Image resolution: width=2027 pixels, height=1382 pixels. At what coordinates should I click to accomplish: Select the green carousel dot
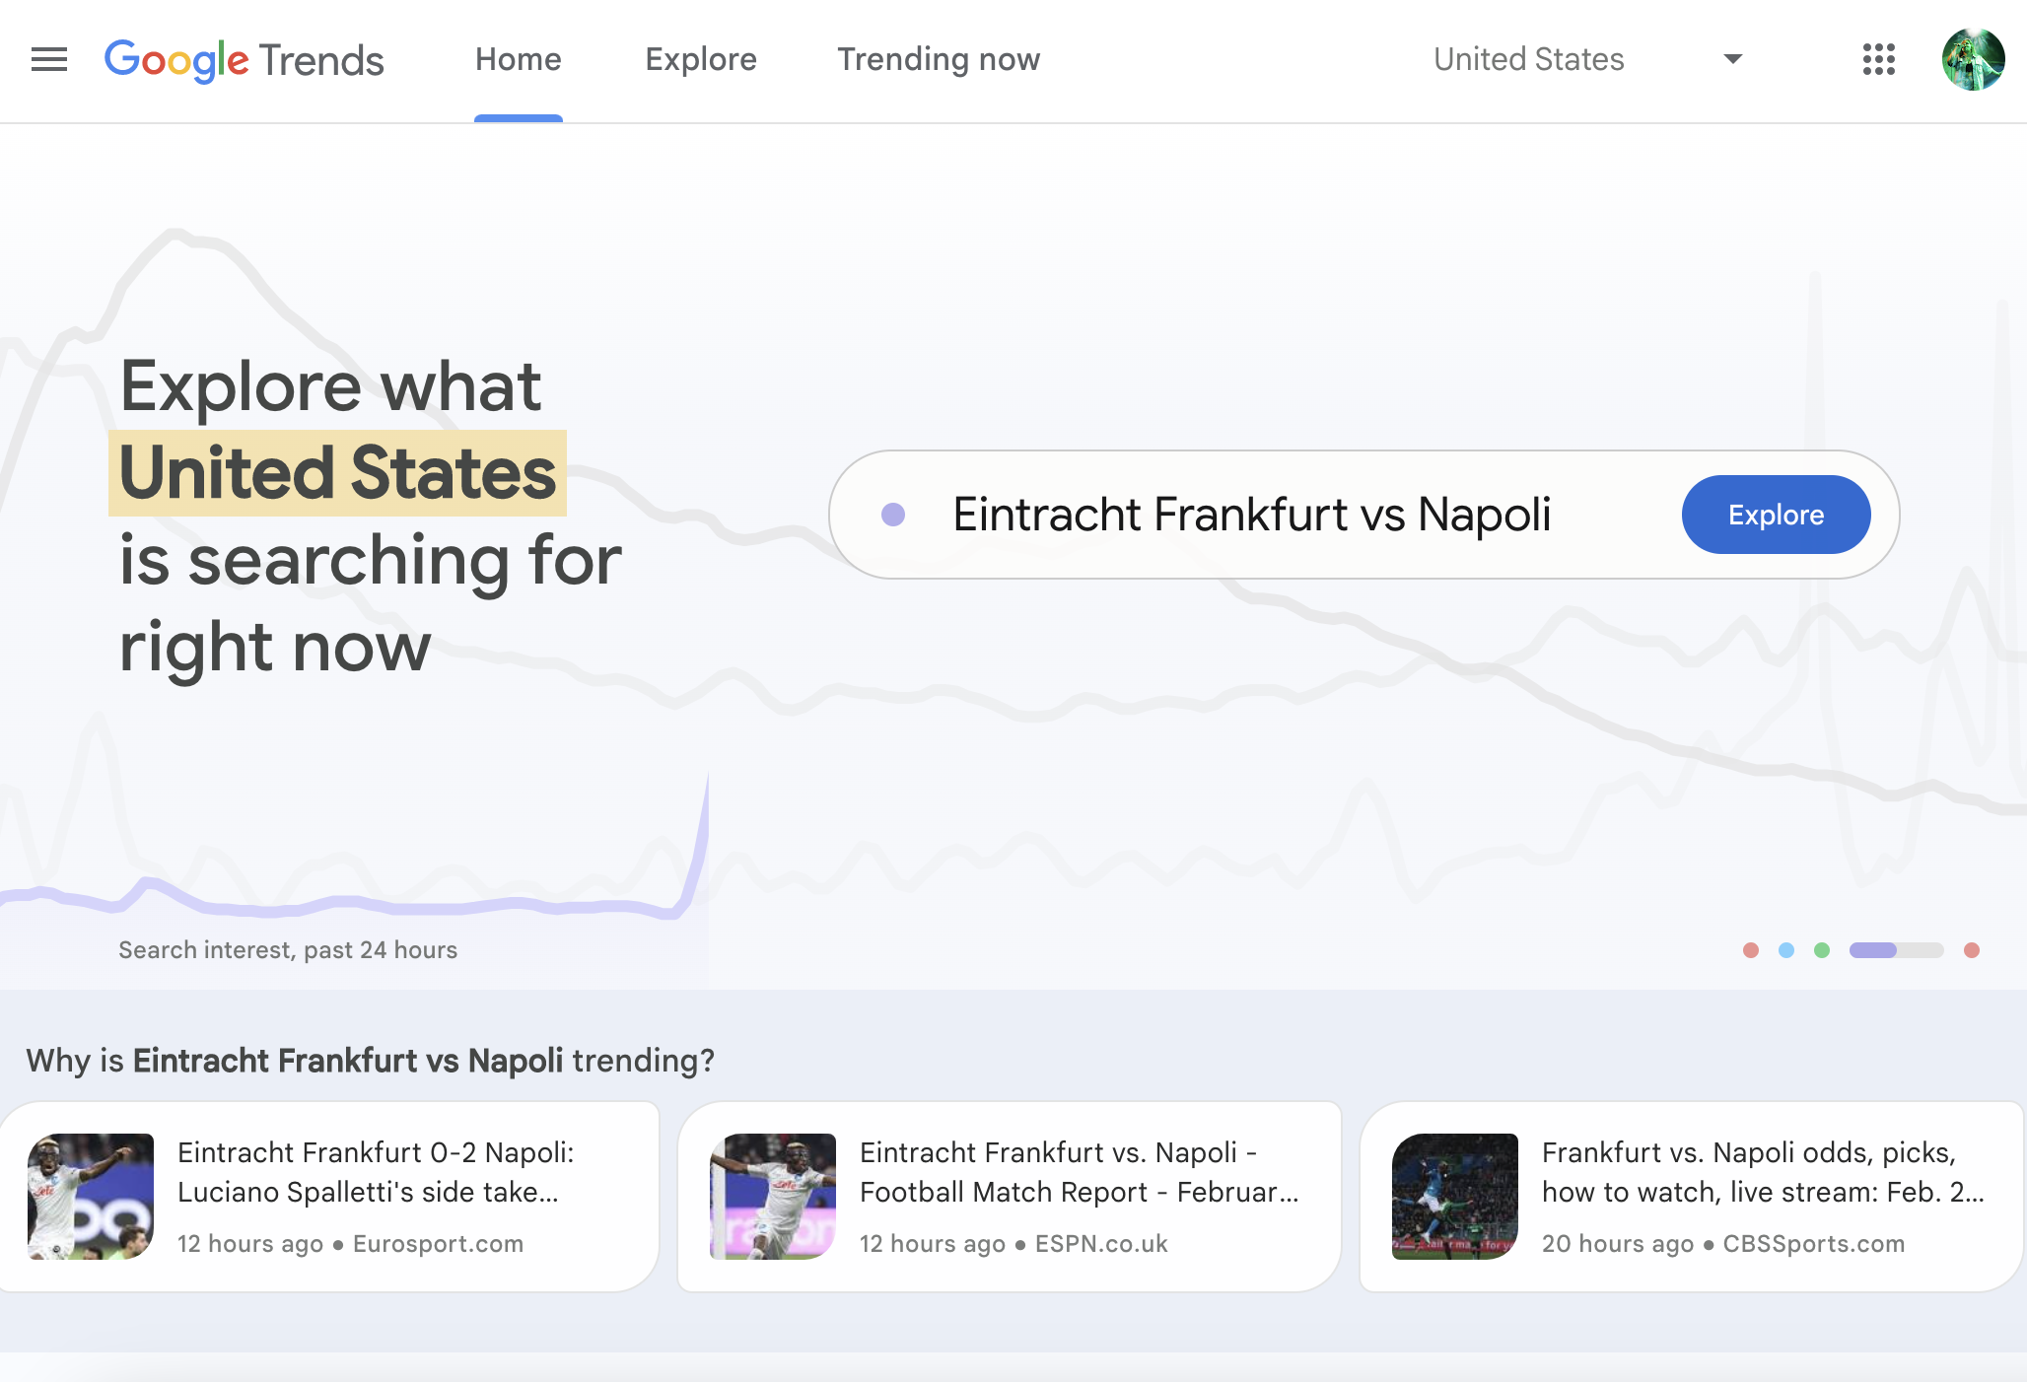tap(1822, 950)
